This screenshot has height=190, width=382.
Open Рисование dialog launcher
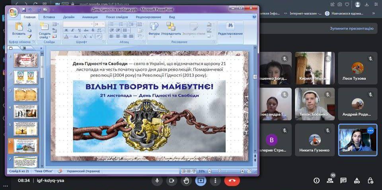click(x=214, y=42)
